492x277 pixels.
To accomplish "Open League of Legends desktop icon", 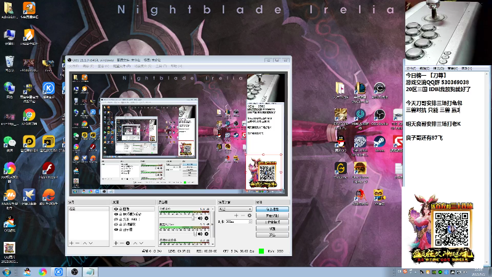I will pos(360,92).
